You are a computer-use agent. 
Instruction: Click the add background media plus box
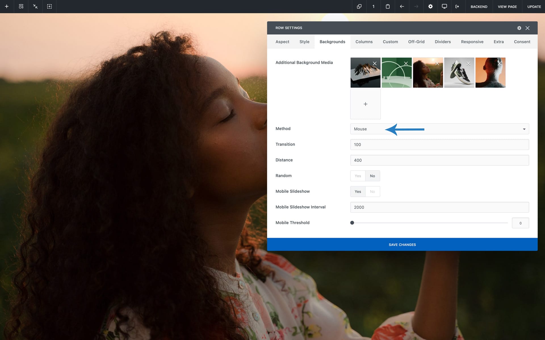[365, 104]
